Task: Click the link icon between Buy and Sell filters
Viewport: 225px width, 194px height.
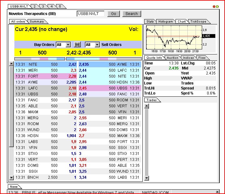Action: [x=78, y=45]
